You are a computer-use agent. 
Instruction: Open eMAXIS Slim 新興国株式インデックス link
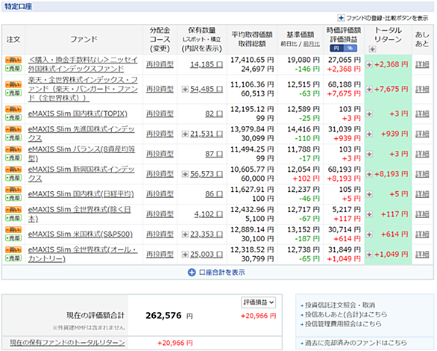(x=81, y=174)
